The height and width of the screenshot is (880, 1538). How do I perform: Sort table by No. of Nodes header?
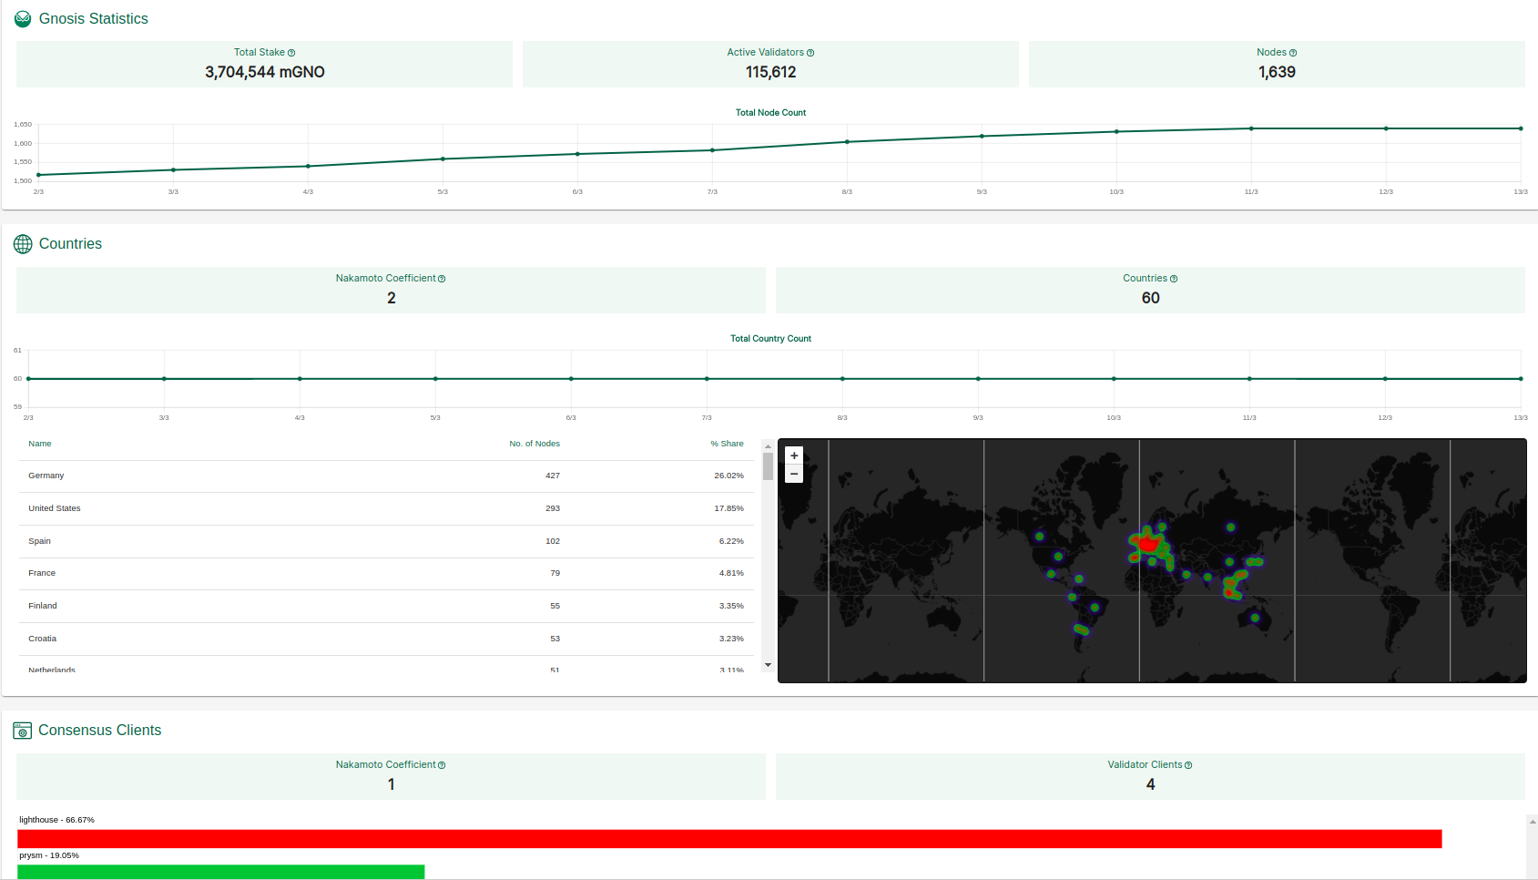click(x=535, y=444)
